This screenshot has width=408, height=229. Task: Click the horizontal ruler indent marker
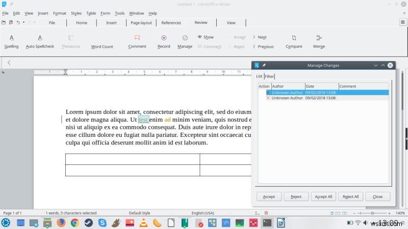[x=66, y=72]
